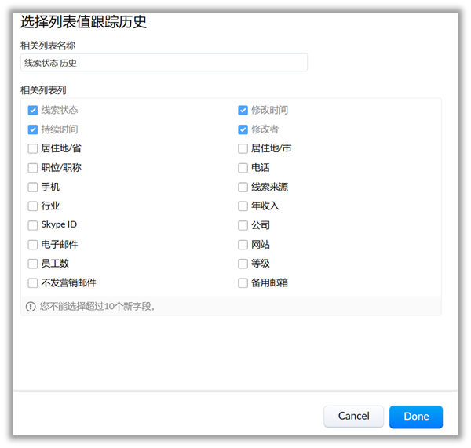
Task: Tick the 电话 checkbox
Action: coord(243,168)
